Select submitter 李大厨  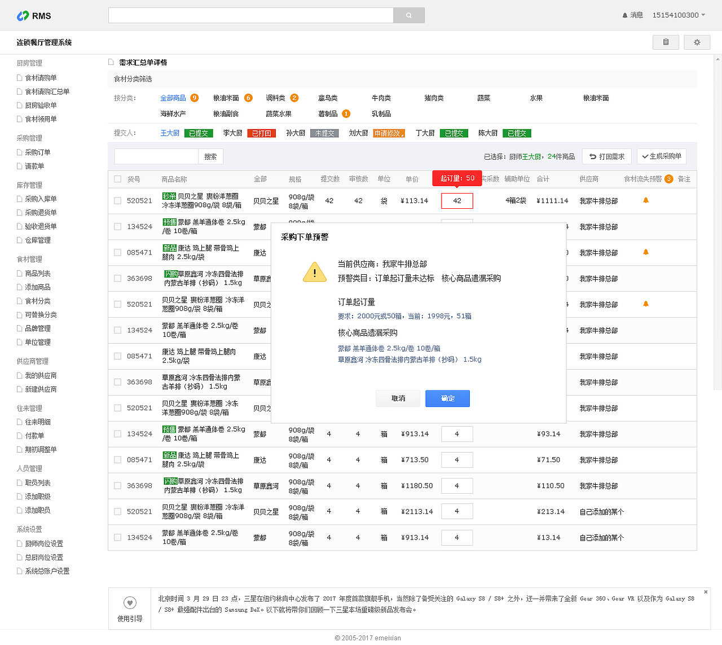click(232, 133)
